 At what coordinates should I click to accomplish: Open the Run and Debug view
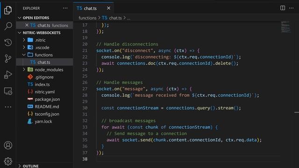pos(8,75)
